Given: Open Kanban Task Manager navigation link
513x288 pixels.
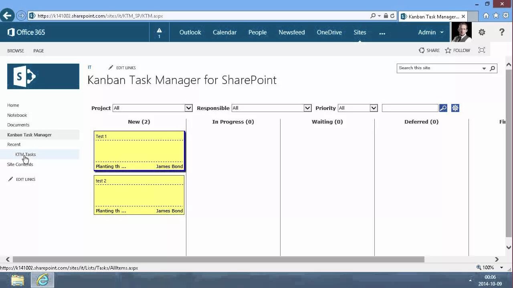Looking at the screenshot, I should tap(29, 135).
